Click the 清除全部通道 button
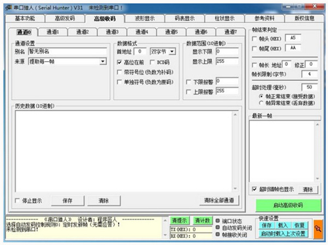 tap(219, 200)
